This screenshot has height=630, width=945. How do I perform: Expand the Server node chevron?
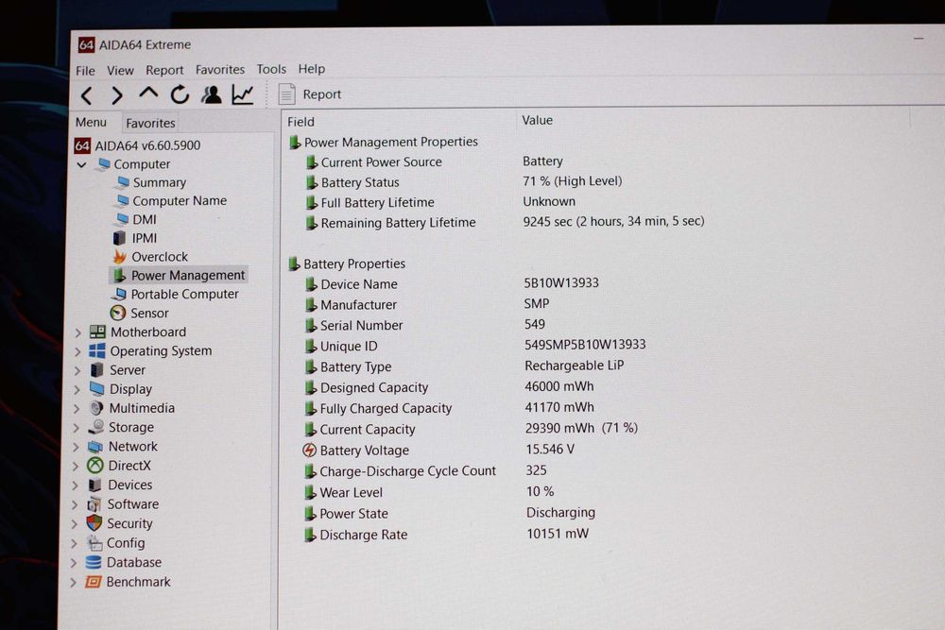click(77, 370)
